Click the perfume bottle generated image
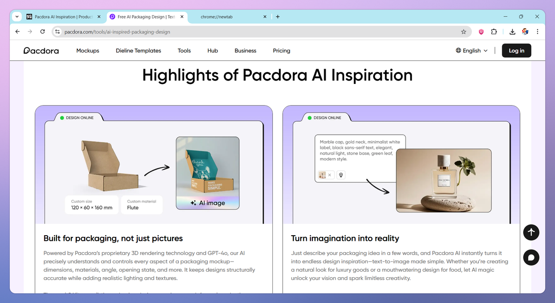 coord(444,180)
